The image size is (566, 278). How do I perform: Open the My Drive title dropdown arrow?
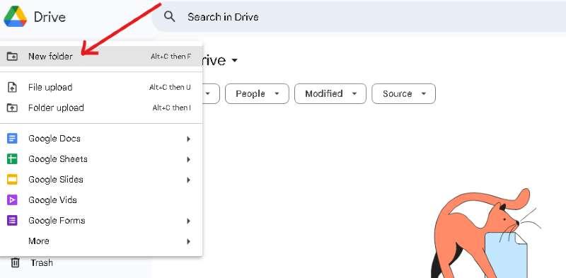click(x=235, y=60)
